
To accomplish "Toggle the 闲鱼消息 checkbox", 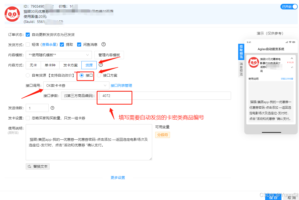I will pyautogui.click(x=79, y=45).
